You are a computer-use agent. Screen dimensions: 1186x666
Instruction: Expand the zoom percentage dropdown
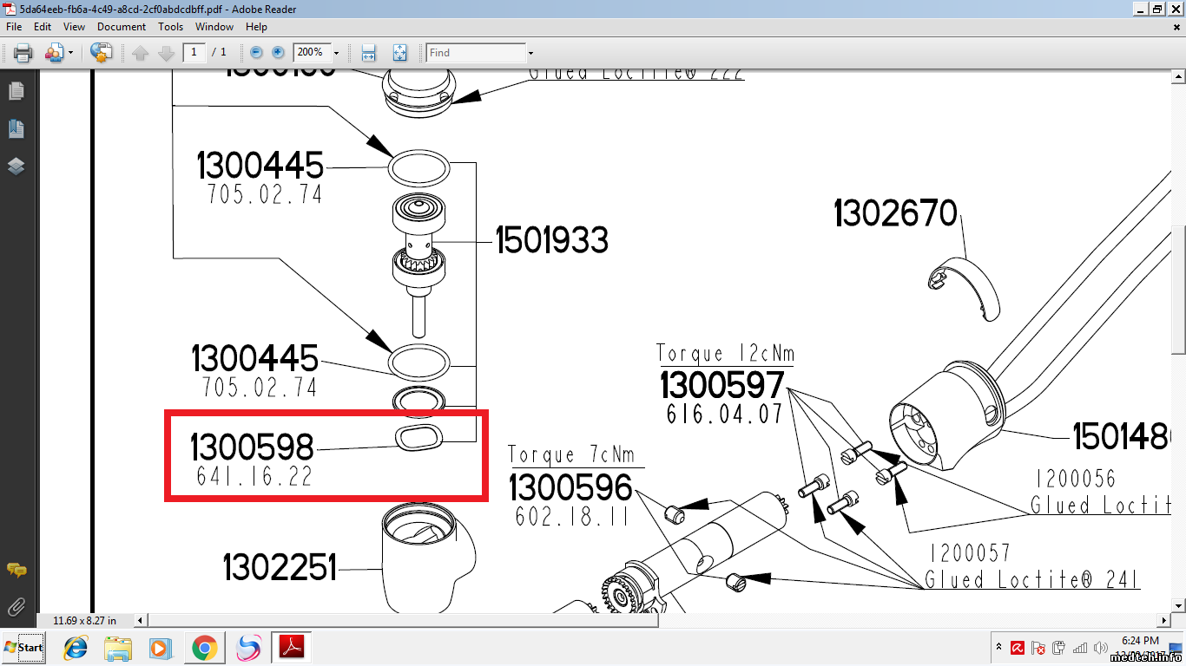point(336,53)
